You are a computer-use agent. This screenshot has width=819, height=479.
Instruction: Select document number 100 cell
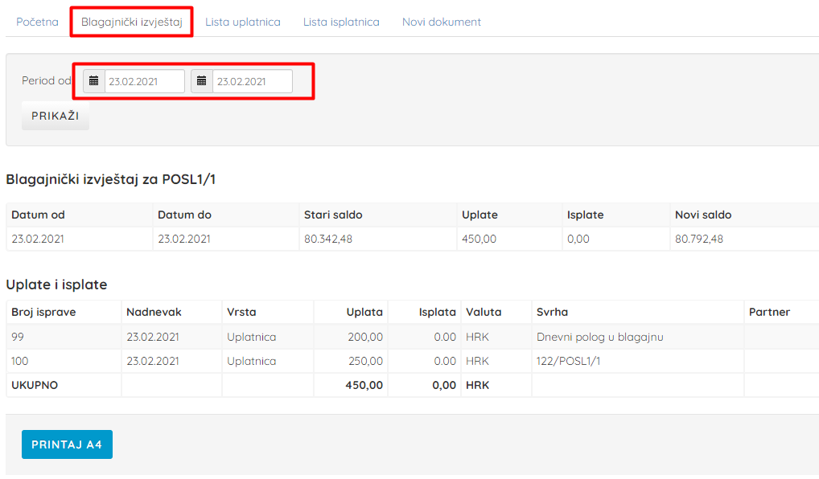click(x=64, y=361)
